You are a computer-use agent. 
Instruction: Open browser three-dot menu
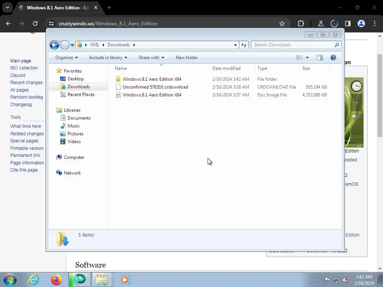click(375, 24)
